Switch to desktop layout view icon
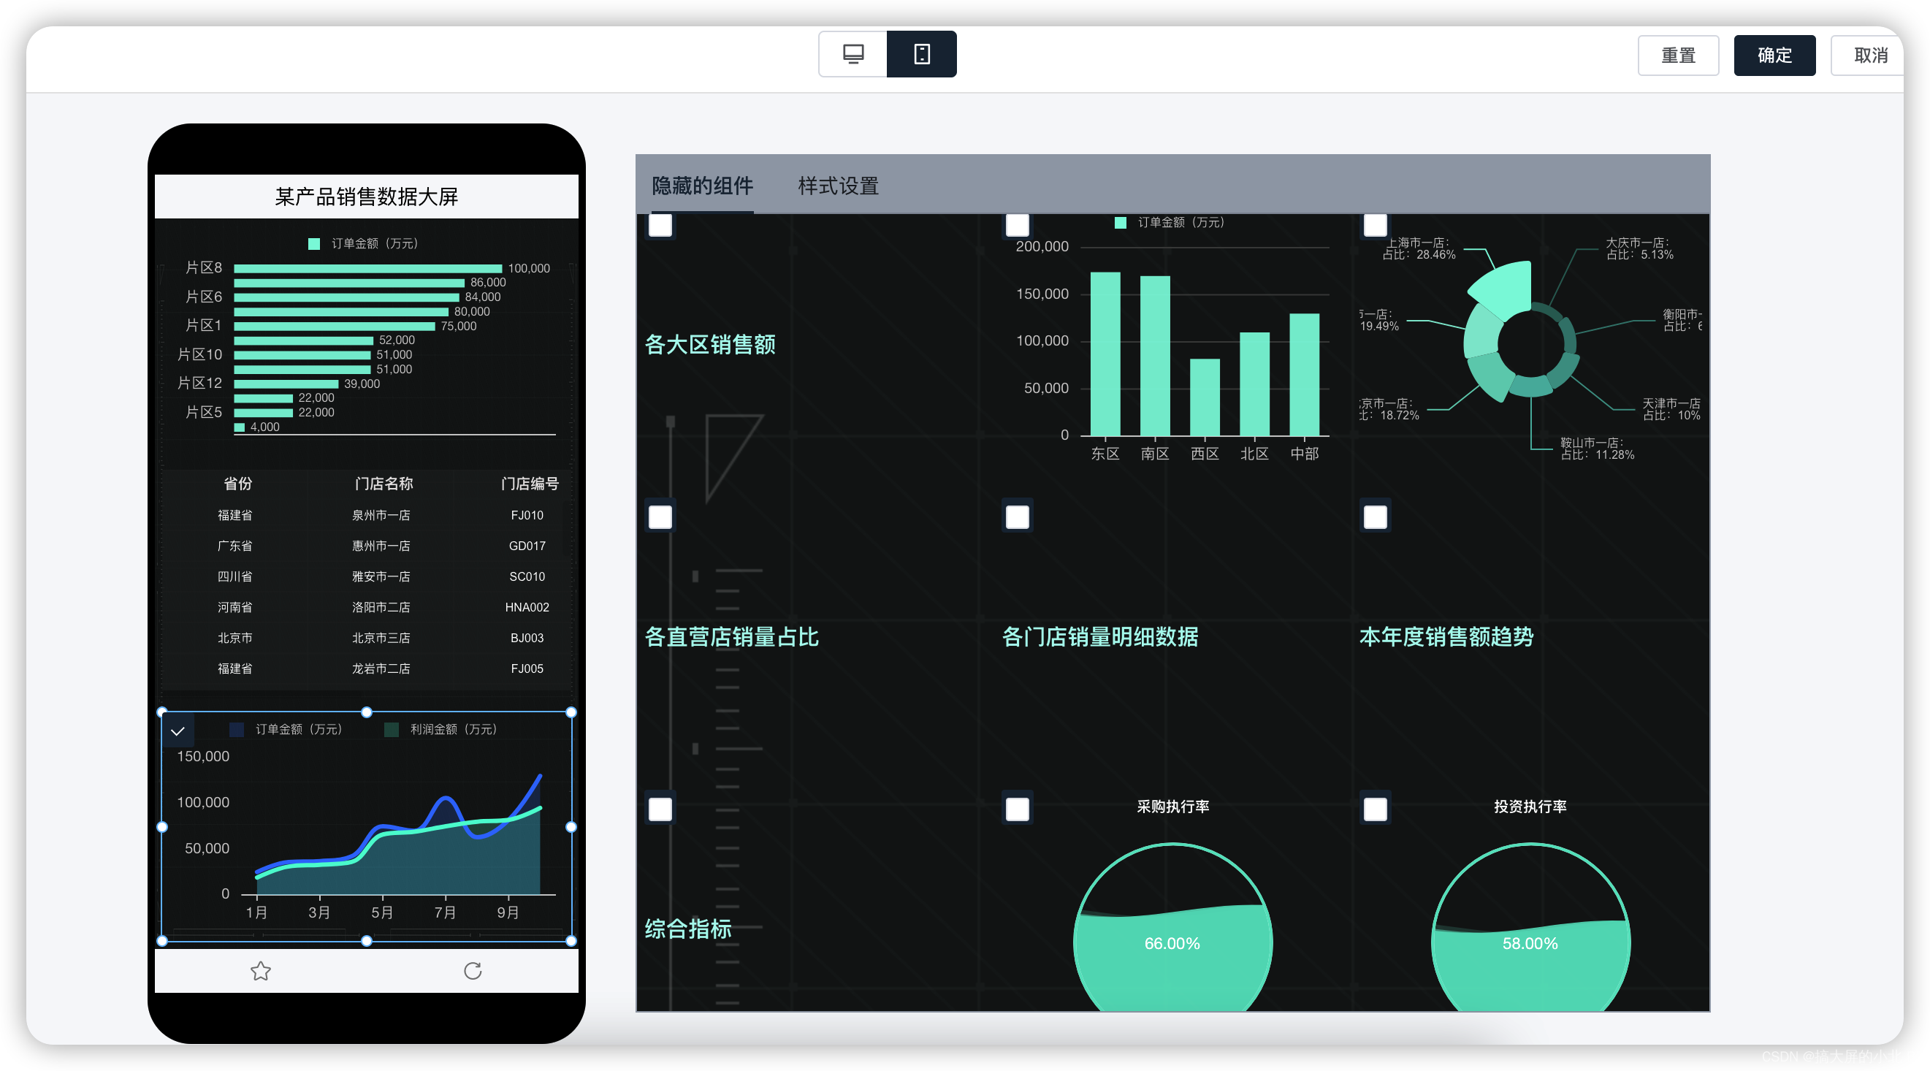 click(853, 54)
